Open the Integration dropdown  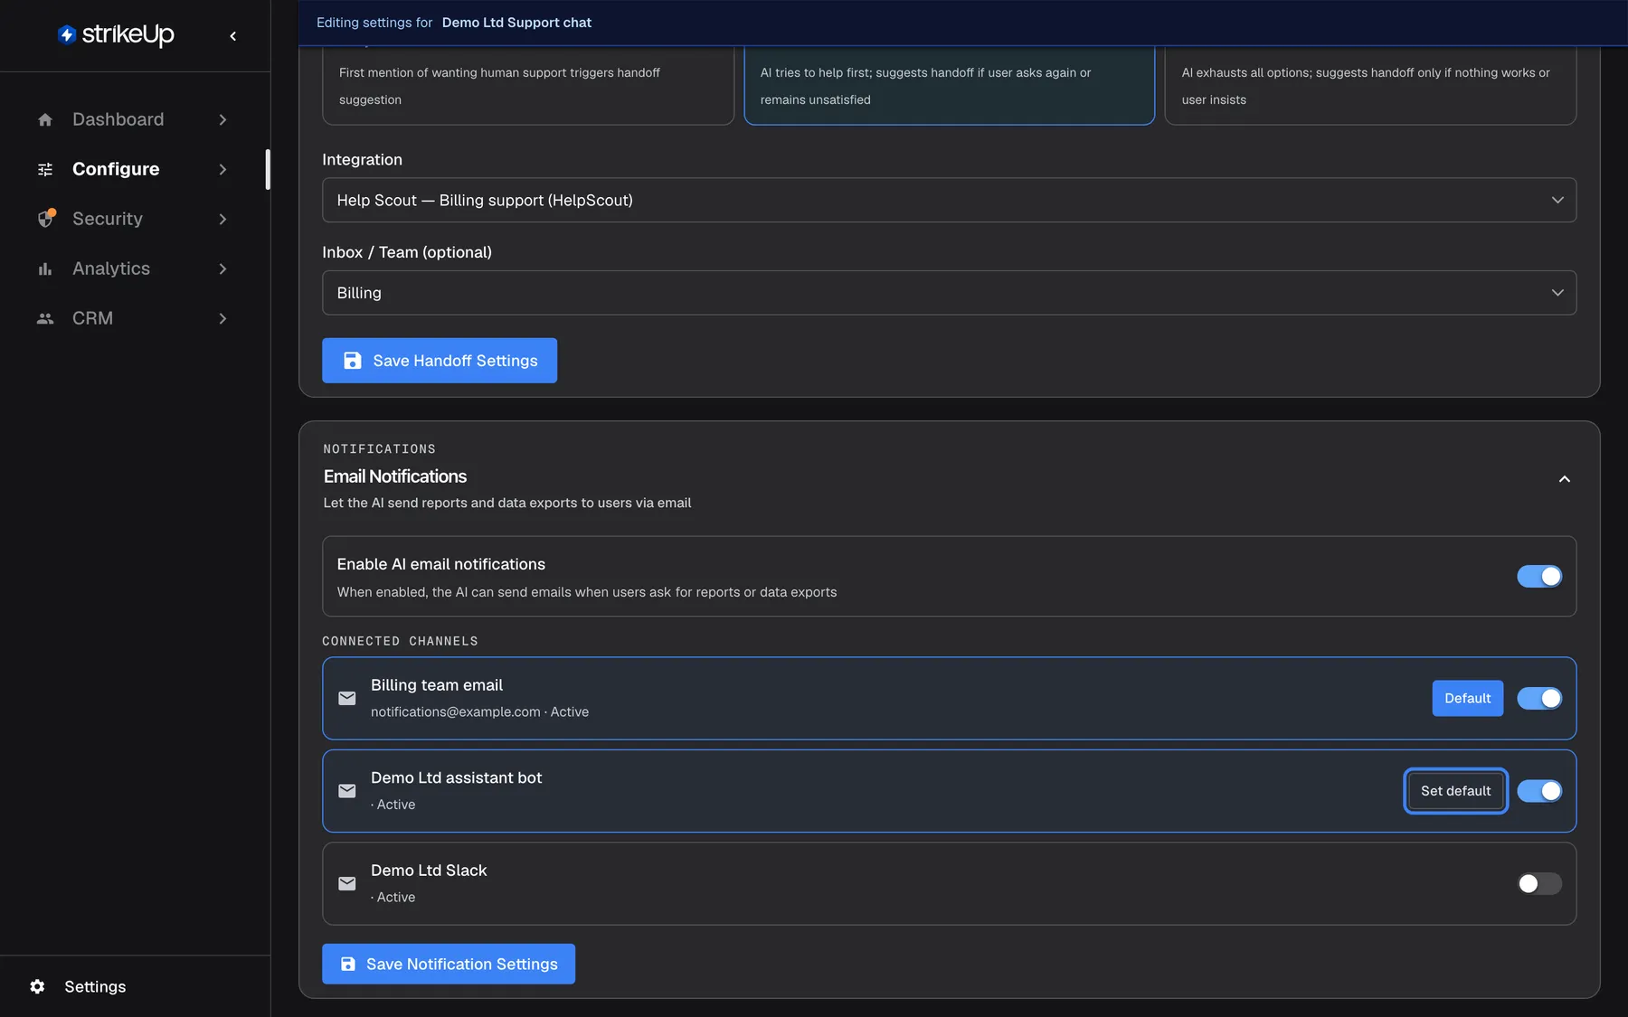(x=949, y=200)
